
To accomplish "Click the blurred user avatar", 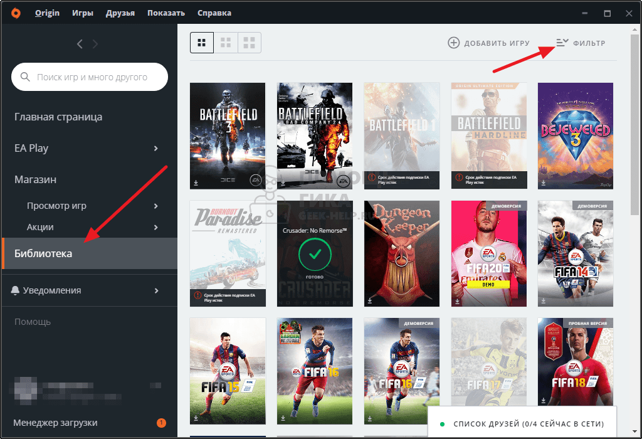I will [25, 389].
